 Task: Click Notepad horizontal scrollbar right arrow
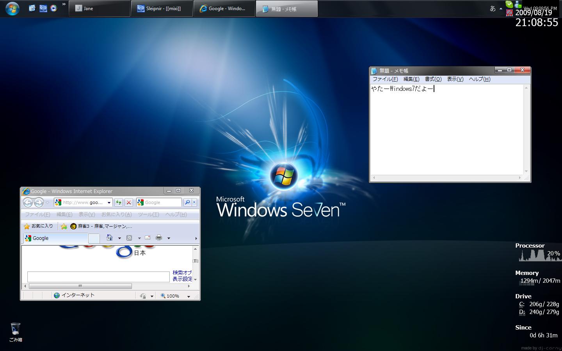(x=520, y=178)
